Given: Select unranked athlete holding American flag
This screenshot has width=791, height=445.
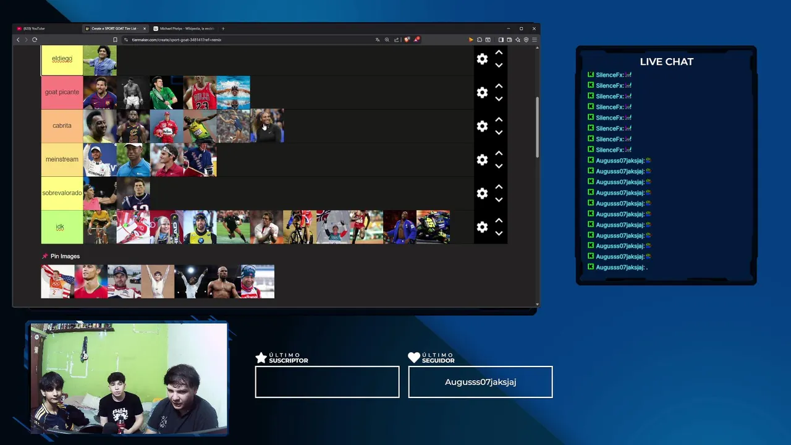Looking at the screenshot, I should [x=57, y=281].
